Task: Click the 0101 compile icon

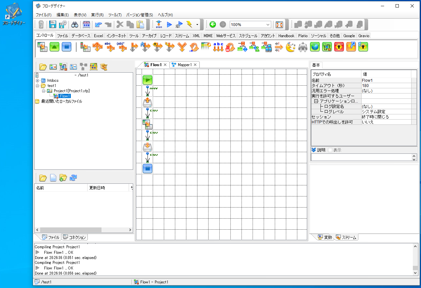Action: click(159, 24)
